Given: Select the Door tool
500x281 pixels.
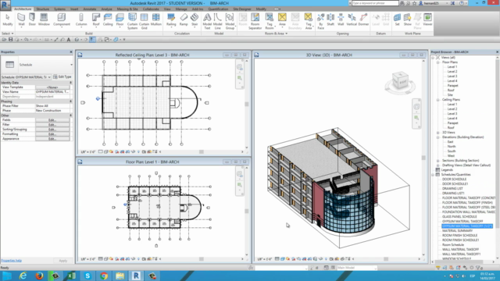Looking at the screenshot, I should click(x=32, y=20).
